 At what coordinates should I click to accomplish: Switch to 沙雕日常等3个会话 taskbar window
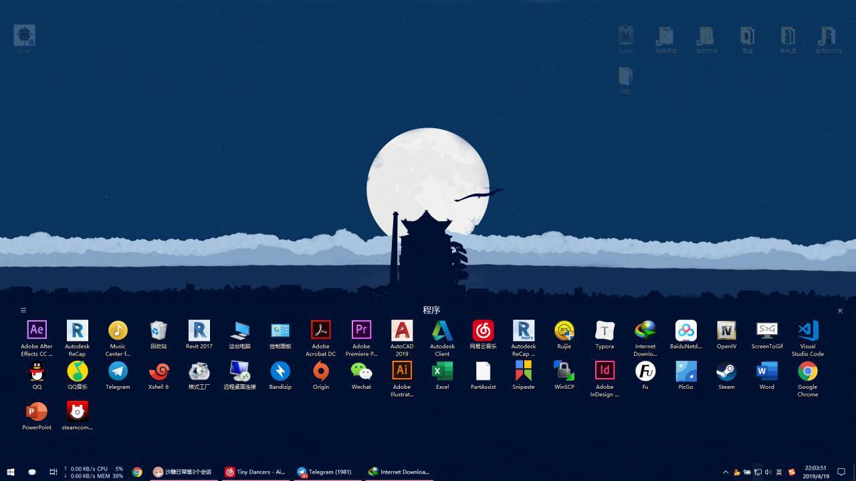click(183, 472)
